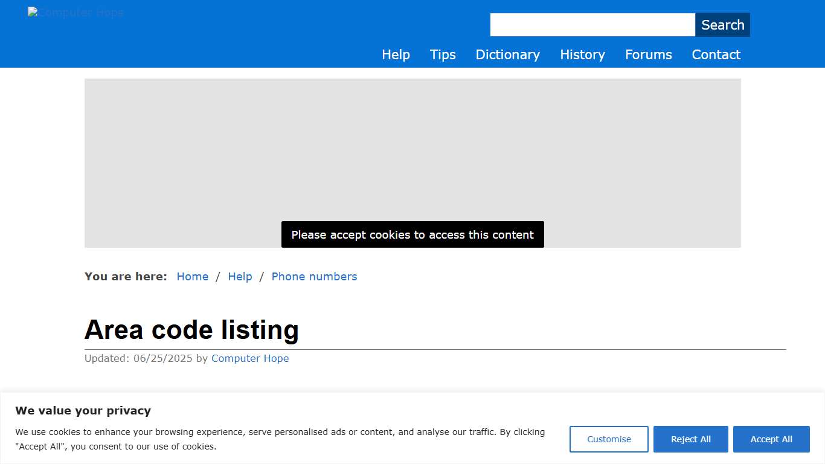
Task: Click the Area code listing heading
Action: pyautogui.click(x=191, y=330)
